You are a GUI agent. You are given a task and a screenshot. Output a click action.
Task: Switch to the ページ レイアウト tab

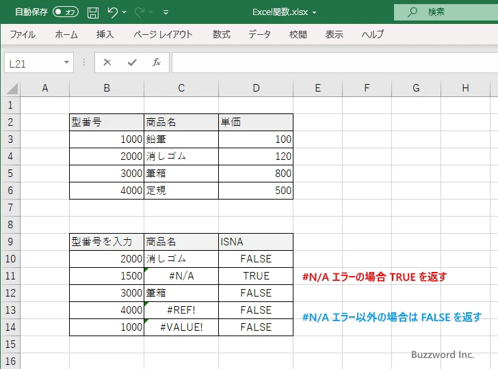(163, 34)
